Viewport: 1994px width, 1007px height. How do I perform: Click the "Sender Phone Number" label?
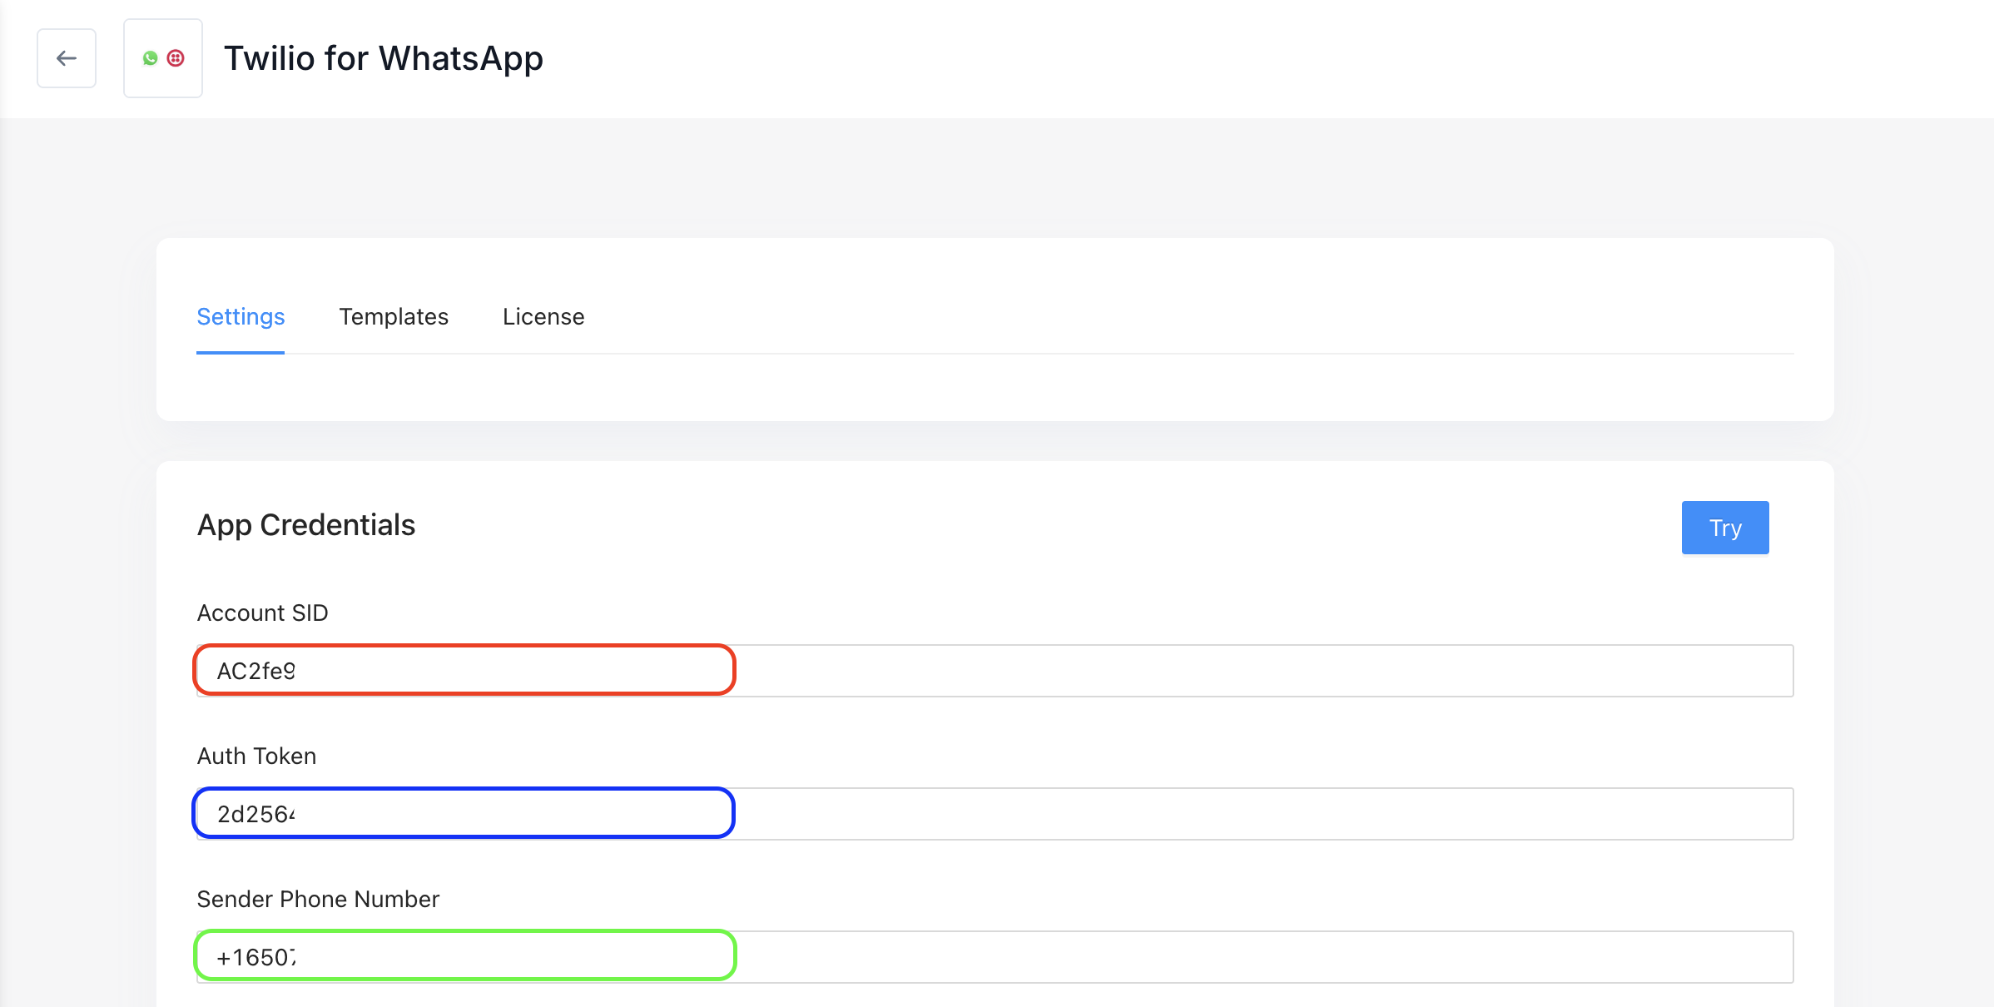[x=318, y=900]
